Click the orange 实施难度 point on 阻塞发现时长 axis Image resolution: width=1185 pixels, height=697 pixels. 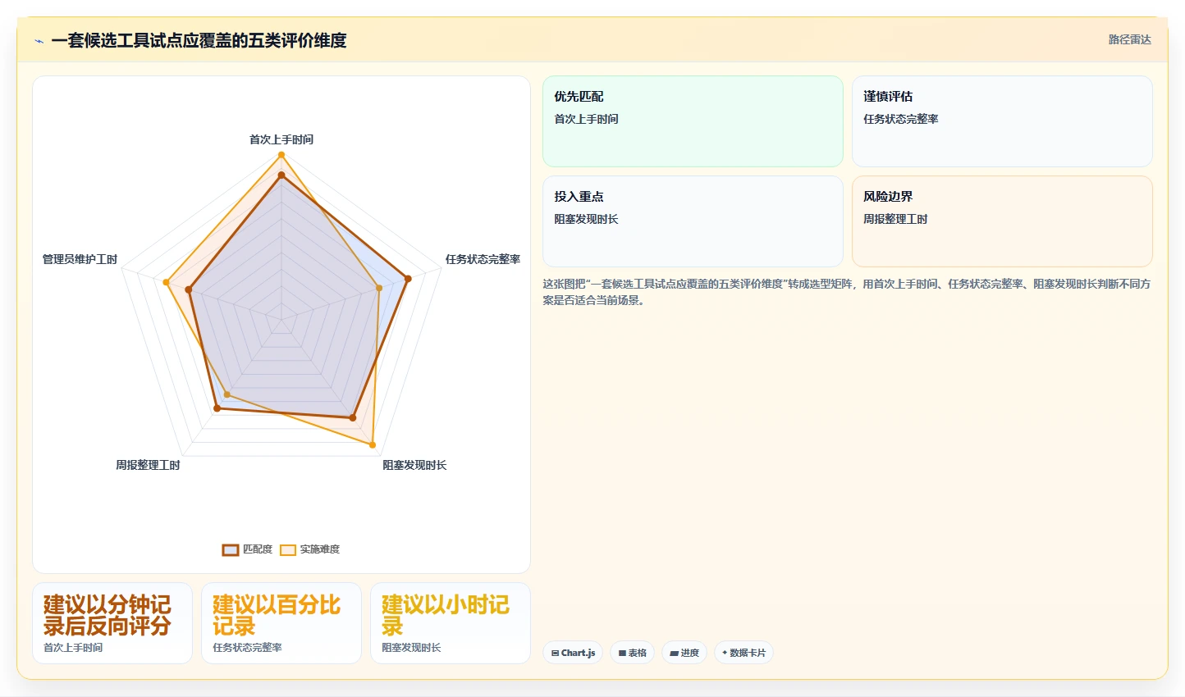(373, 445)
